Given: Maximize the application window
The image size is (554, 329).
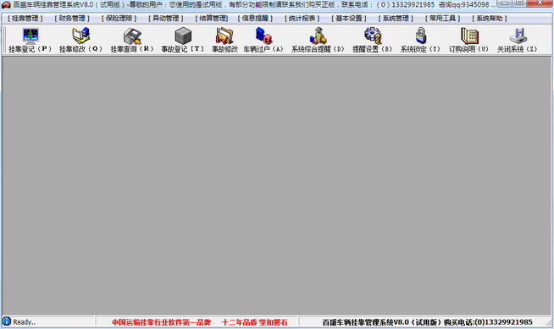Looking at the screenshot, I should pyautogui.click(x=519, y=3).
